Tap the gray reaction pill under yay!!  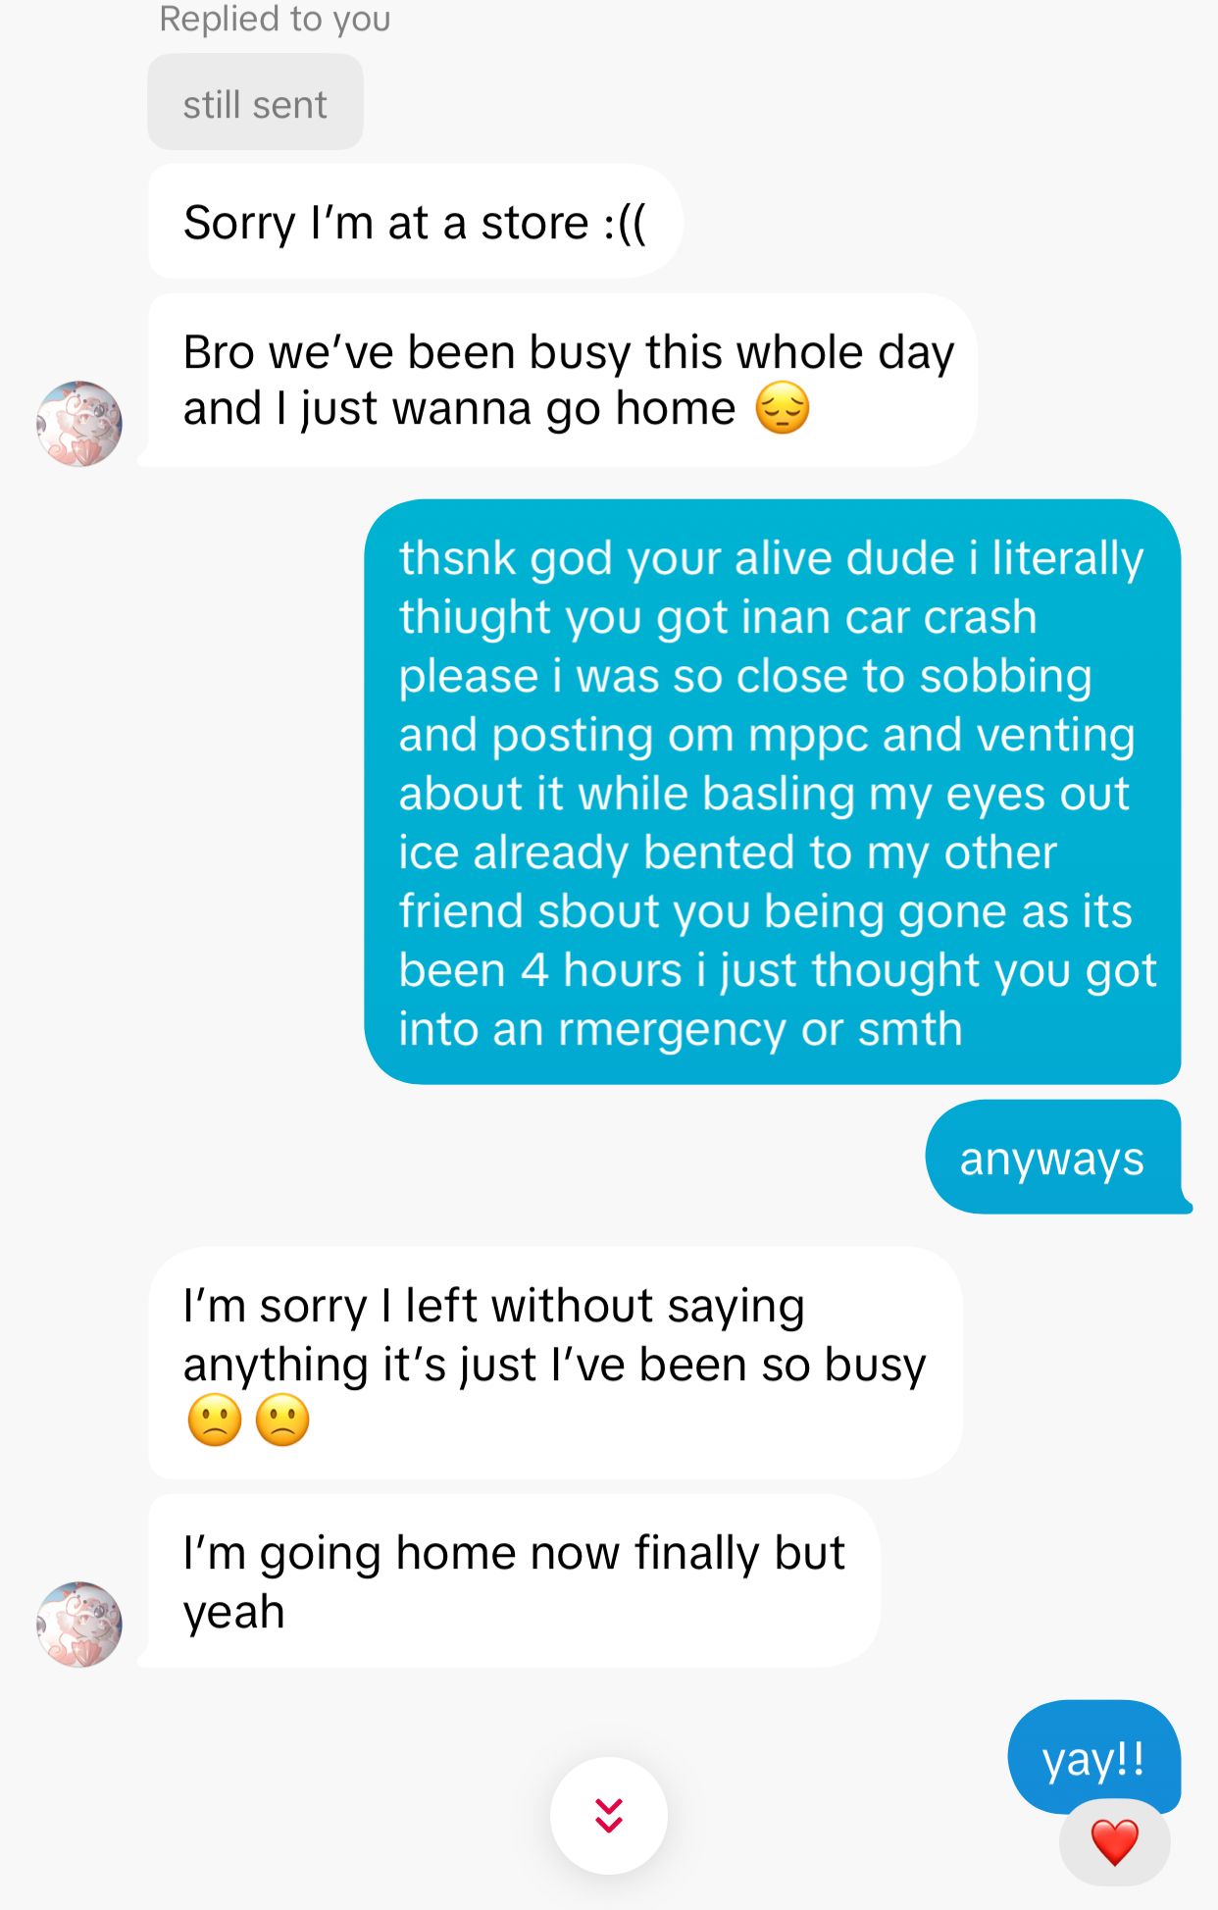pyautogui.click(x=1115, y=1842)
